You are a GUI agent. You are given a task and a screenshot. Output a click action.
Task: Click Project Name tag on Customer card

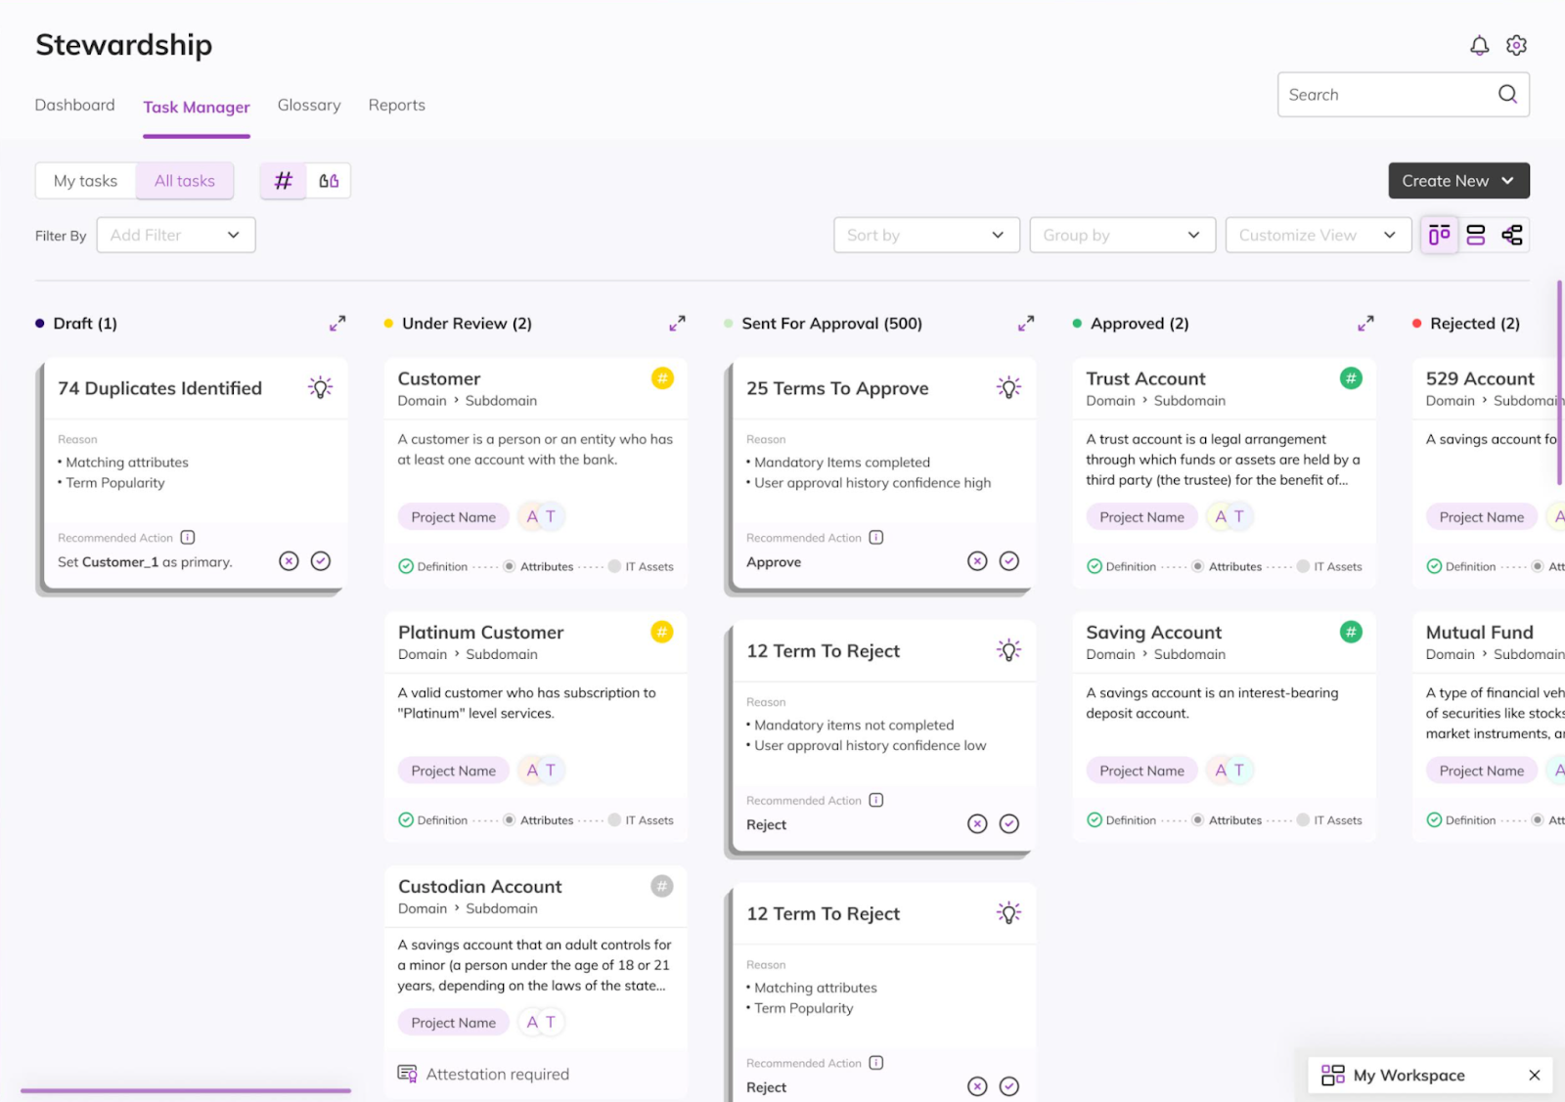453,517
